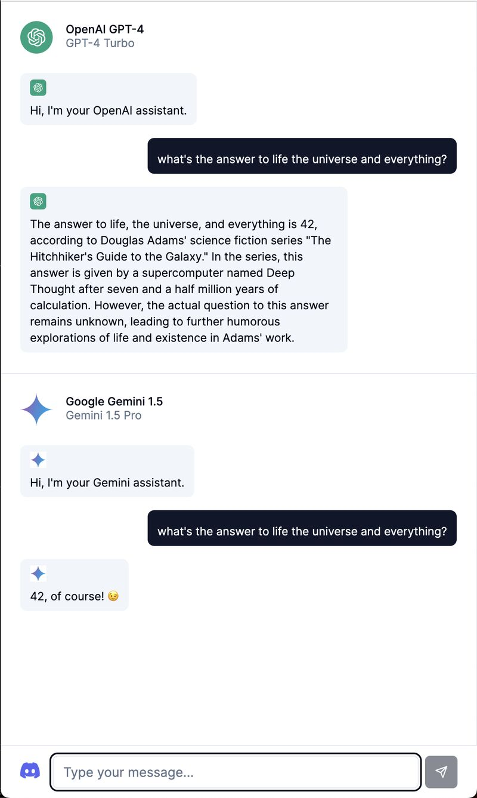Click the long Hitchhiker's Guide answer message
Screen dimensions: 477x798
[184, 270]
